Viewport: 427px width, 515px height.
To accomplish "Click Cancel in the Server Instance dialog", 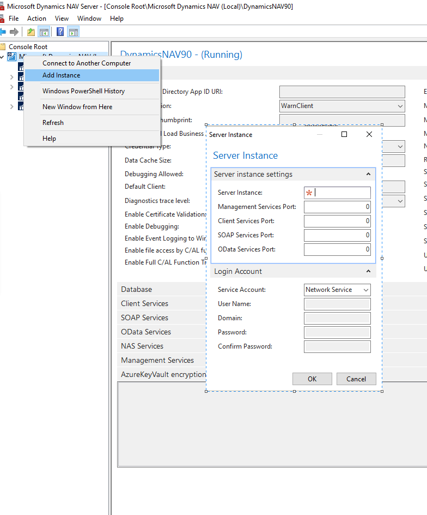I will click(x=356, y=379).
